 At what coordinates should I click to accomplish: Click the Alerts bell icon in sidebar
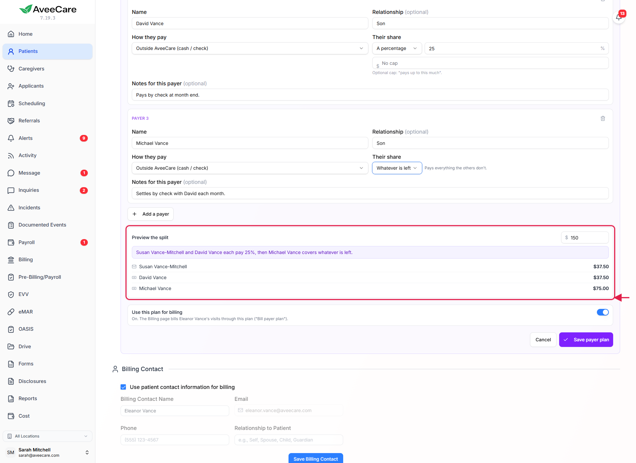(11, 138)
